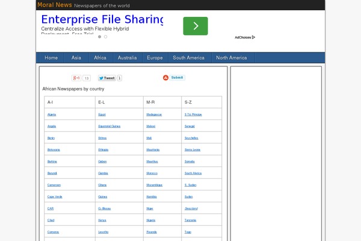The width and height of the screenshot is (361, 241).
Task: Open the Comoros newspapers link
Action: (x=53, y=232)
